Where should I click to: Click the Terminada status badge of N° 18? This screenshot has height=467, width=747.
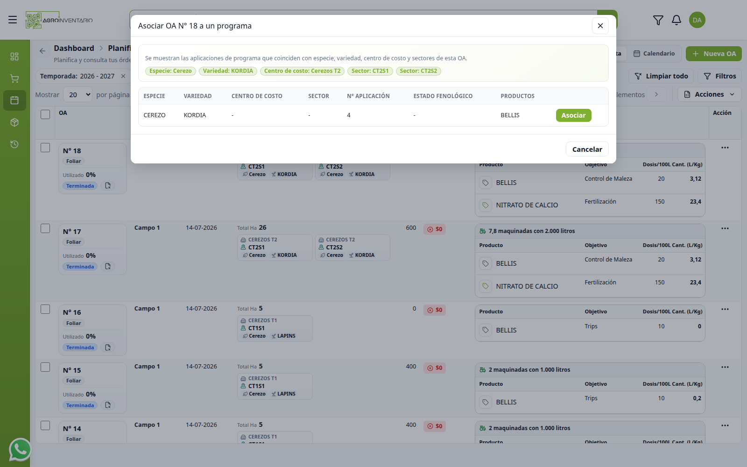pyautogui.click(x=80, y=186)
